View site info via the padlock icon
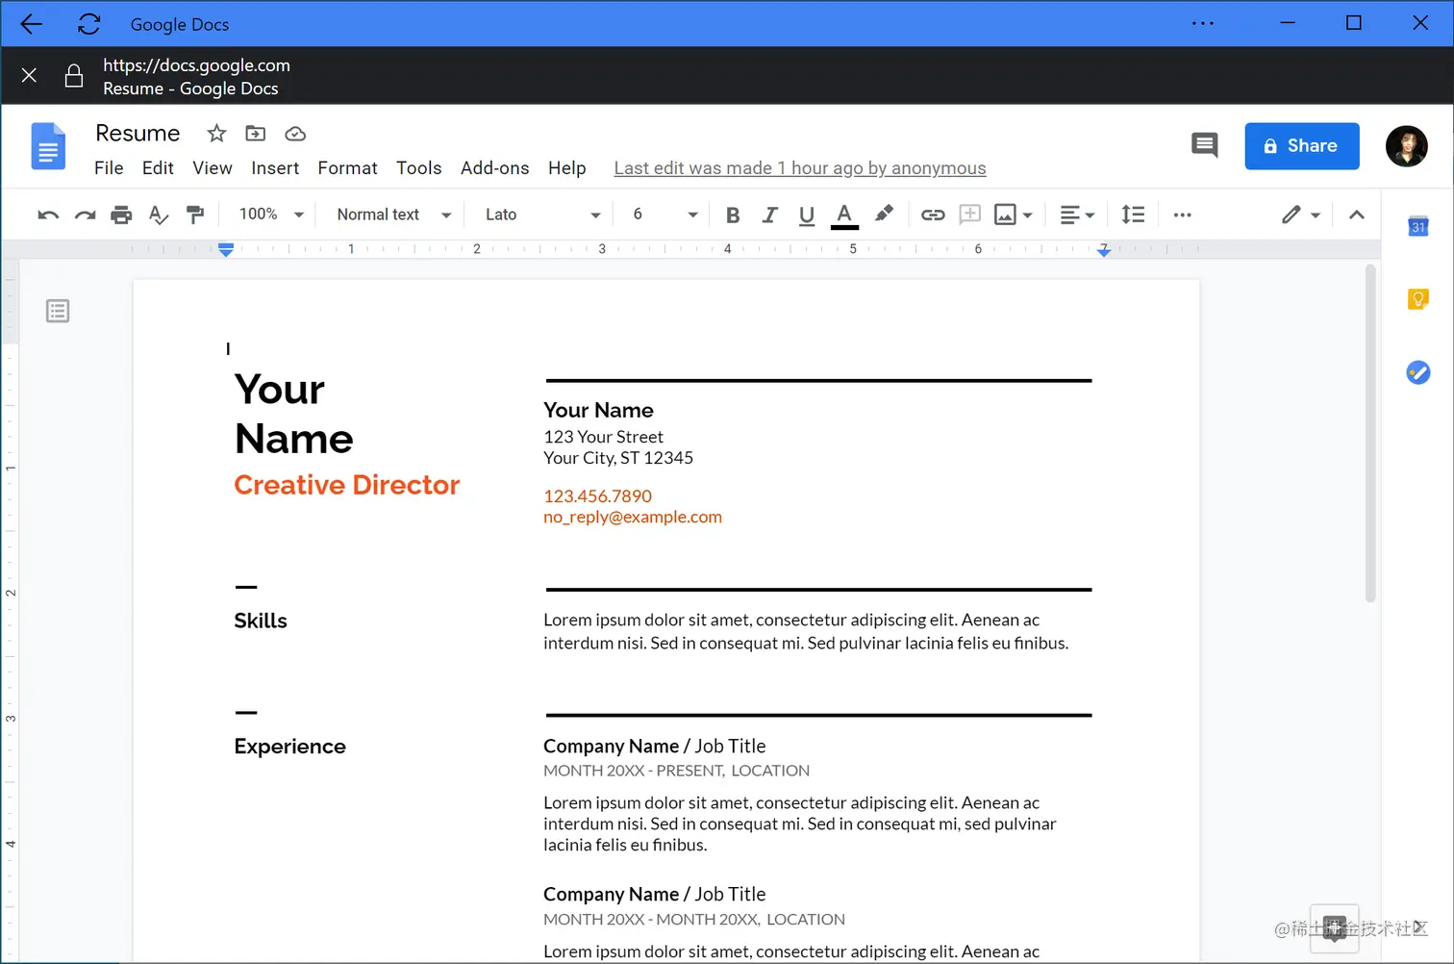Screen dimensions: 1454x964 tap(74, 76)
